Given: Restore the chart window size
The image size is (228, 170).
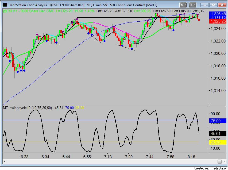Looking at the screenshot, I should [213, 5].
